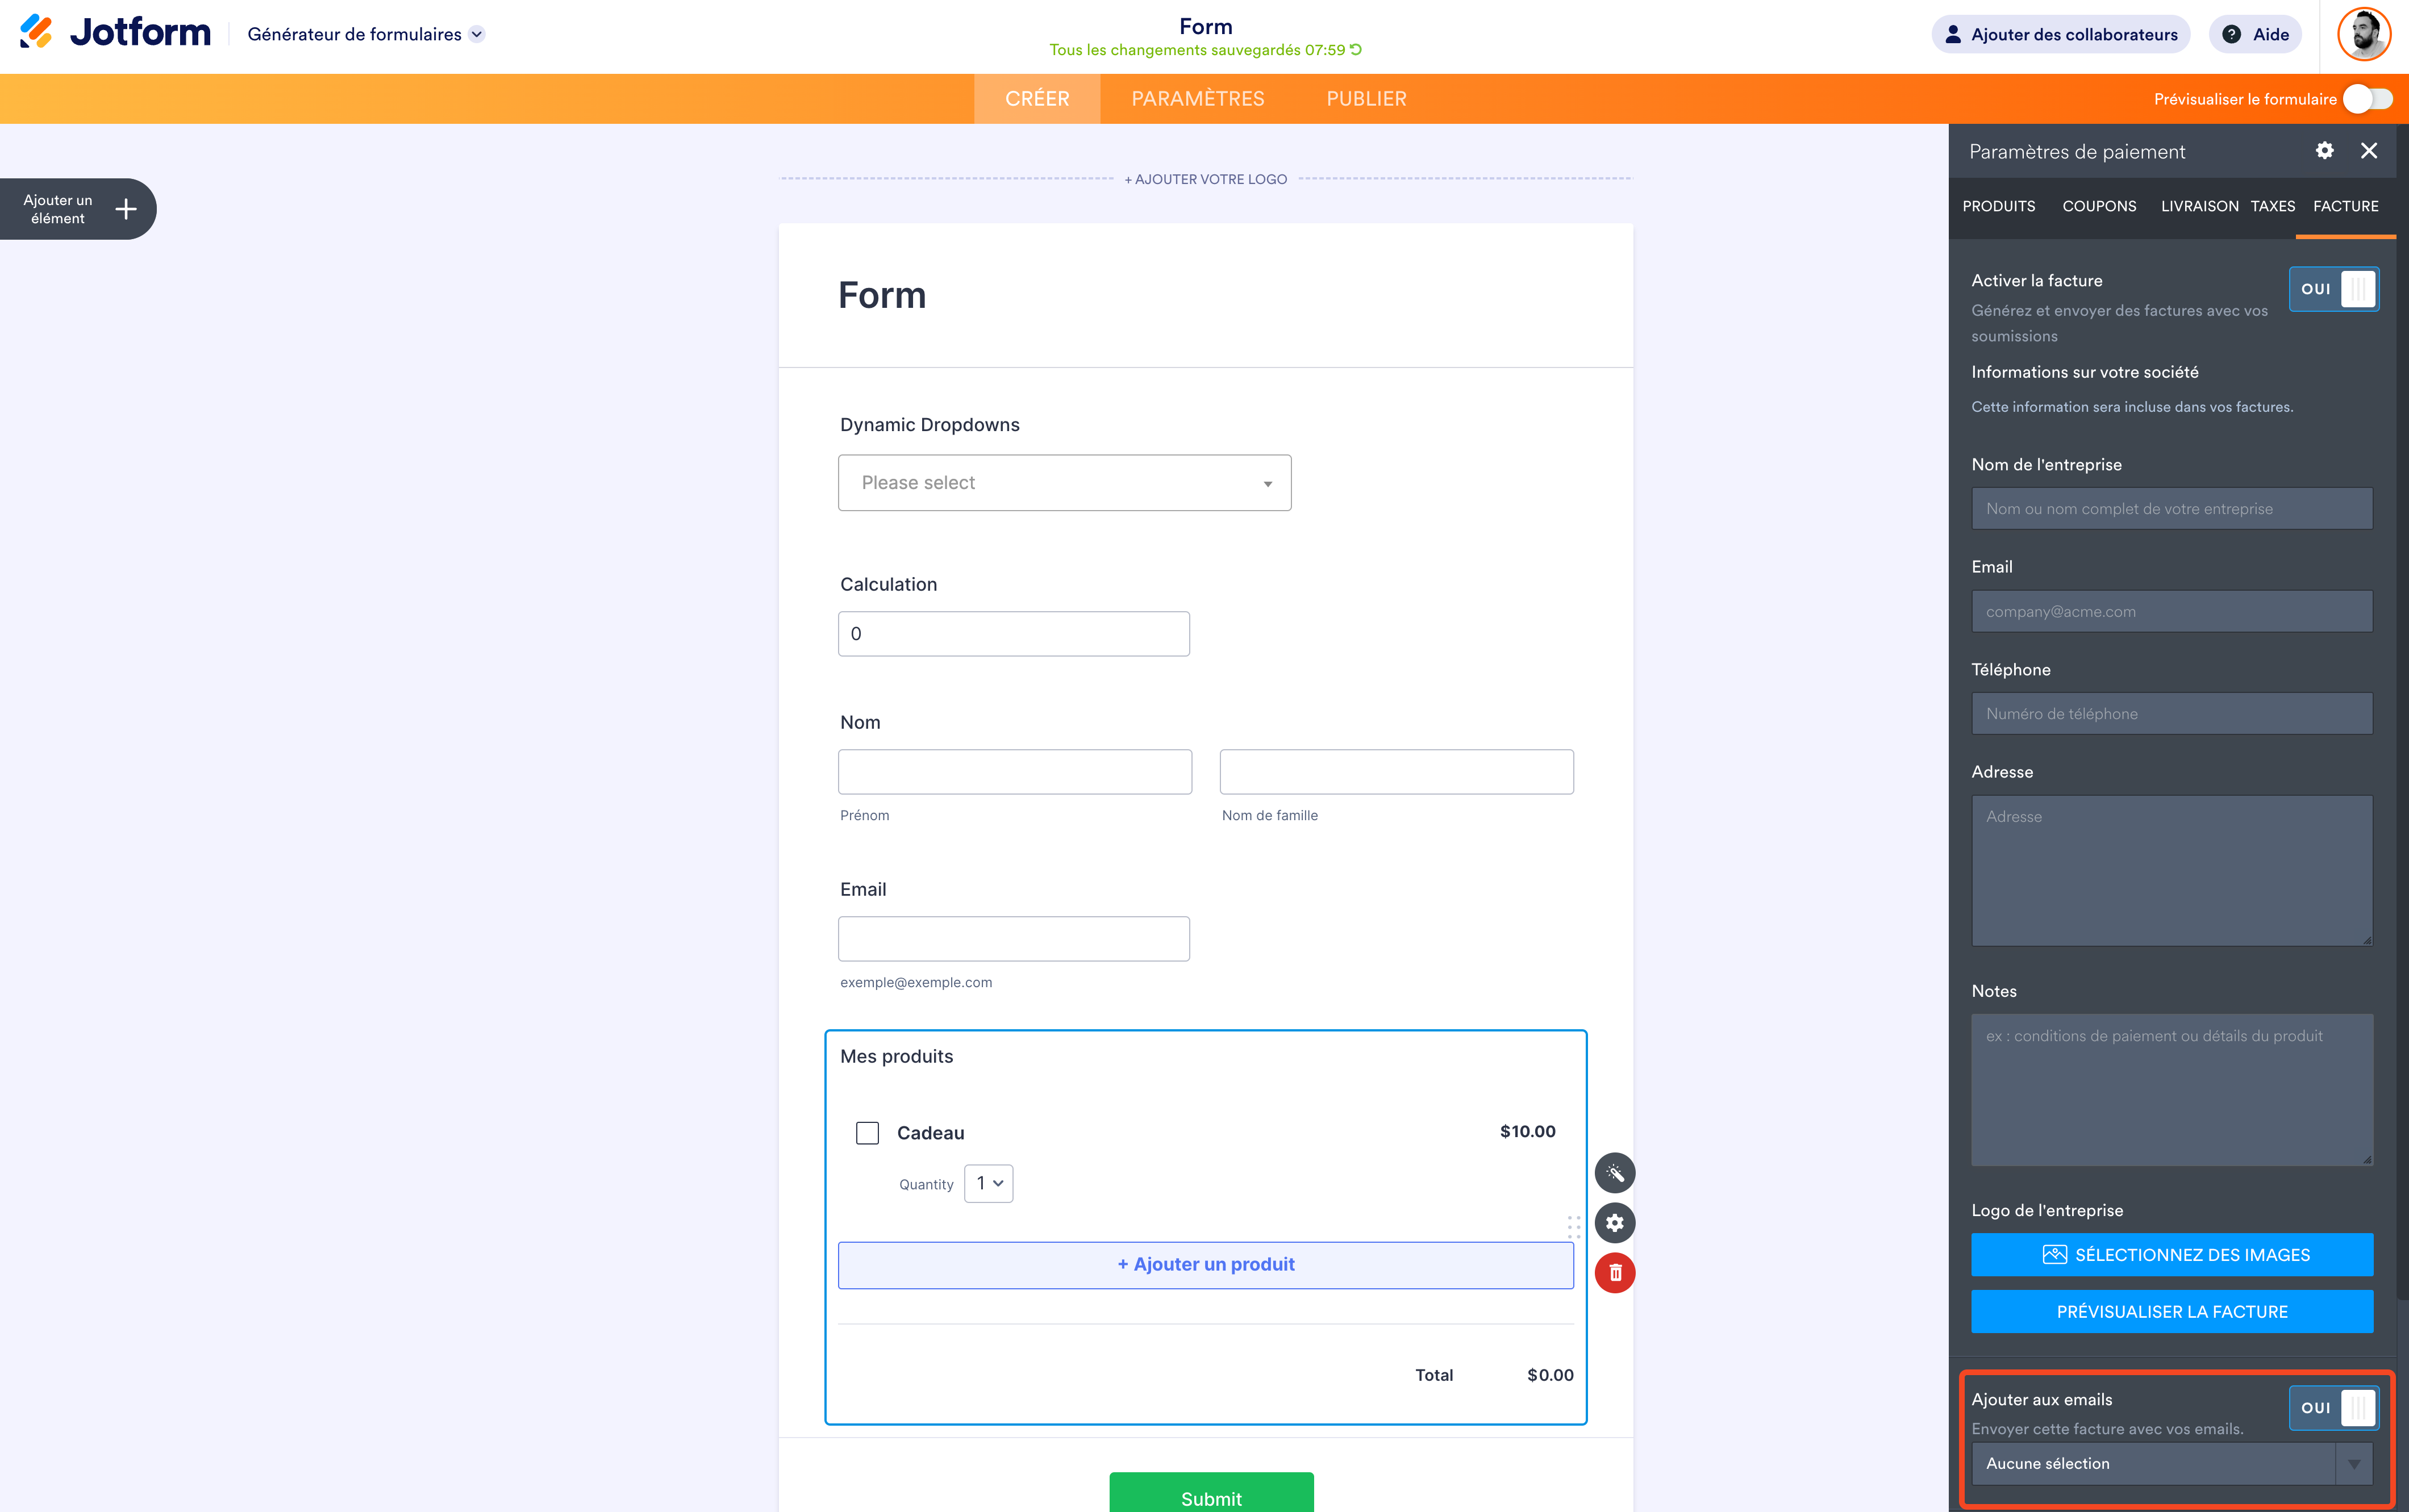Viewport: 2409px width, 1512px height.
Task: Click the Jotform logo icon
Action: click(x=36, y=32)
